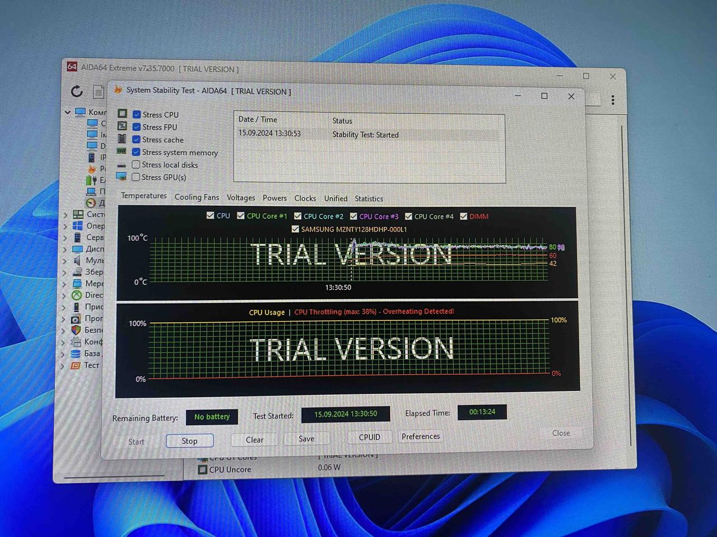Viewport: 717px width, 537px height.
Task: Enable the Stress local disks checkbox
Action: (136, 164)
